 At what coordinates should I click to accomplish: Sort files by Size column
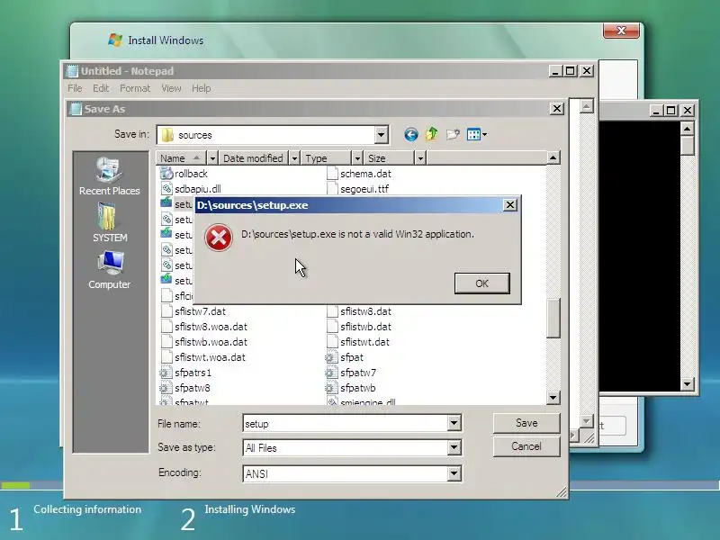389,158
